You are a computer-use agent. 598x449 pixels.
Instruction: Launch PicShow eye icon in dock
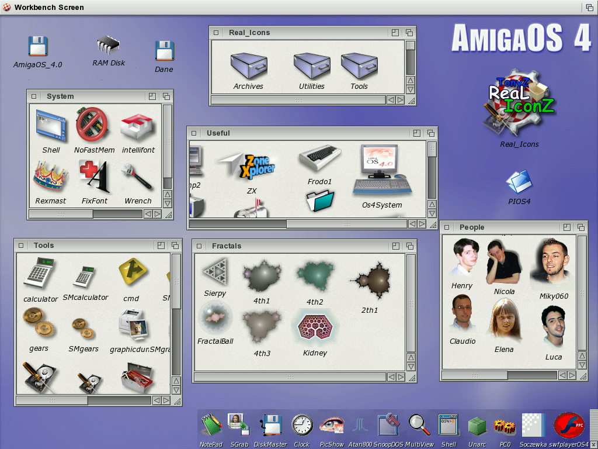point(332,426)
